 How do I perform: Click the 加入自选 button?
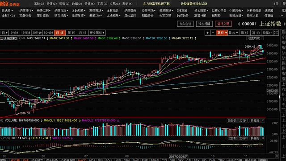pos(185,24)
